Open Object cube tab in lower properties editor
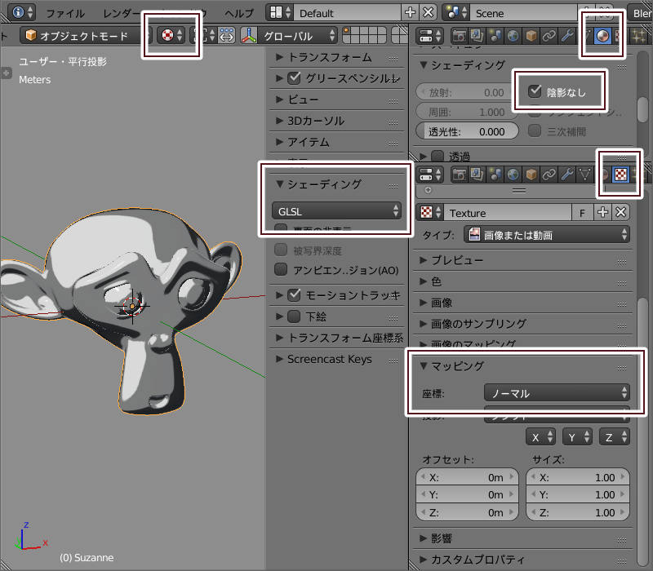Image resolution: width=653 pixels, height=571 pixels. point(531,175)
